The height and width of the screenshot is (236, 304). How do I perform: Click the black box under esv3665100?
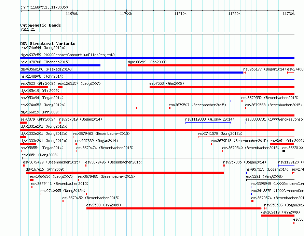click(284, 151)
